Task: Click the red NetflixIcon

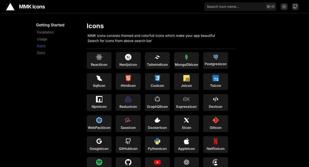Action: tap(215, 144)
